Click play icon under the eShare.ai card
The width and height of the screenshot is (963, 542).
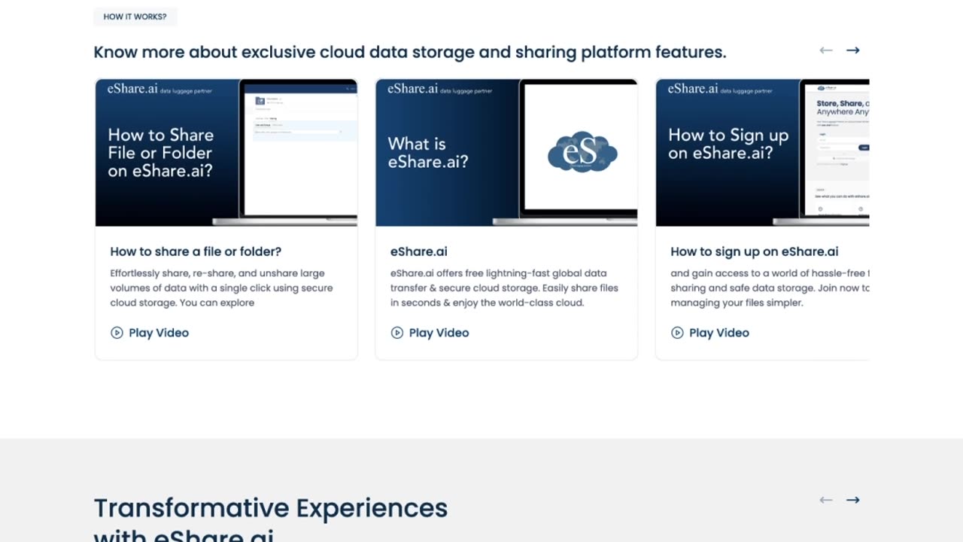tap(397, 333)
